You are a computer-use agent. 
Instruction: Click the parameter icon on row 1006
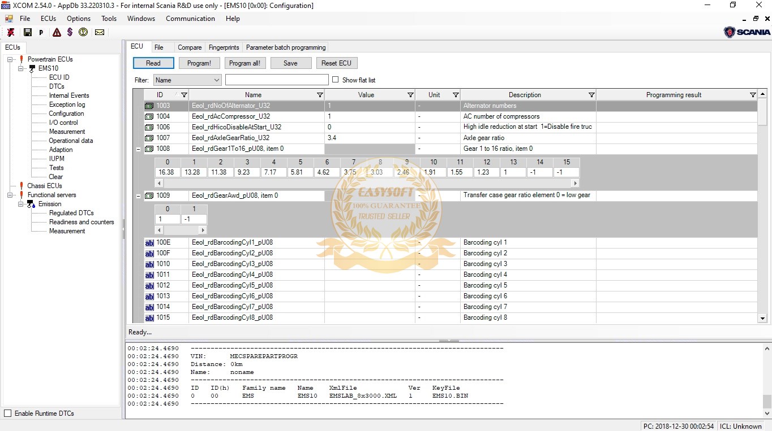149,127
